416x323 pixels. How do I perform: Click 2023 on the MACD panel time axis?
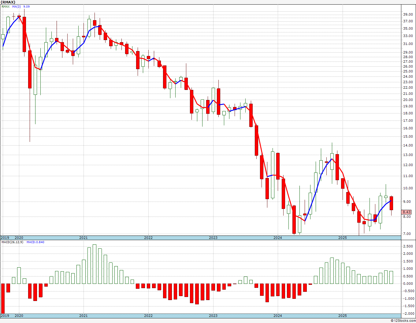[x=213, y=316]
